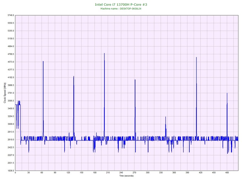Click the 1836.0 y-axis label
The height and width of the screenshot is (182, 242).
tap(11, 171)
